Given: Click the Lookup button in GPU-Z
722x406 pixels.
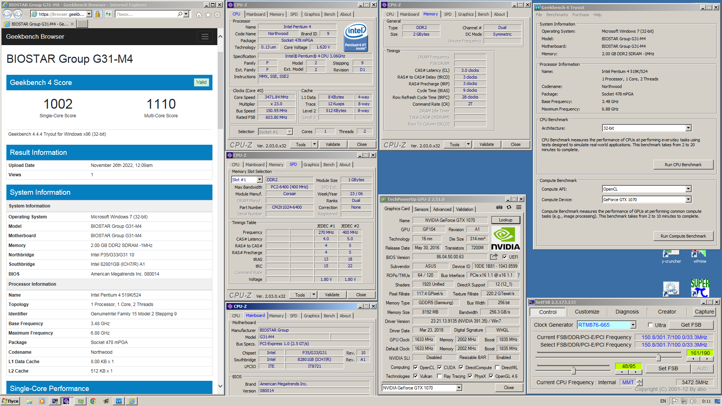Looking at the screenshot, I should pos(505,220).
